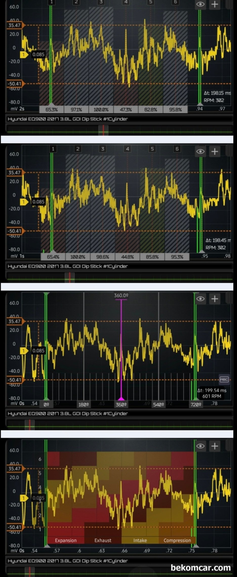
Task: Click the 97.1% cylinder value cell
Action: coord(76,110)
